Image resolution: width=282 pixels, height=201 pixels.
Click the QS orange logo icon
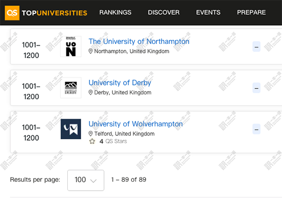(x=12, y=13)
